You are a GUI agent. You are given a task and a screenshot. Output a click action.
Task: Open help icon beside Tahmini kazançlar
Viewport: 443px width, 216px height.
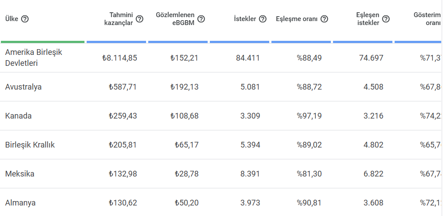coord(139,19)
